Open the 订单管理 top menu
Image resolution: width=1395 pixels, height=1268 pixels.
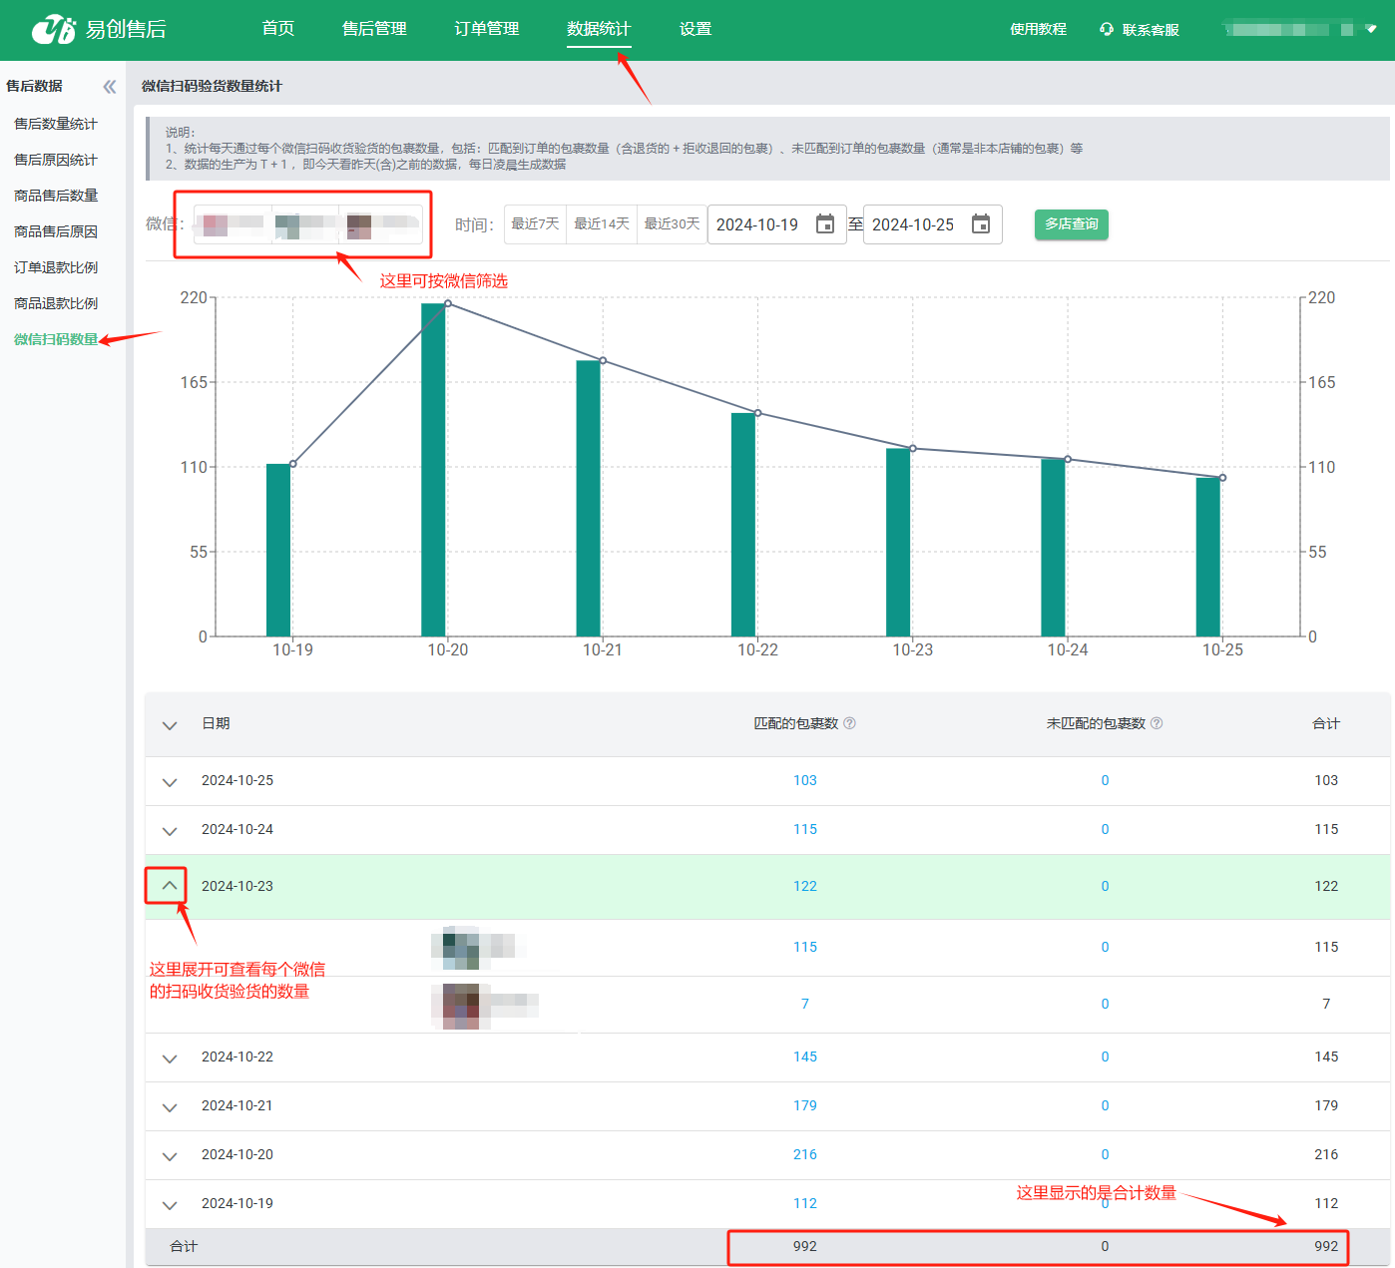[486, 29]
